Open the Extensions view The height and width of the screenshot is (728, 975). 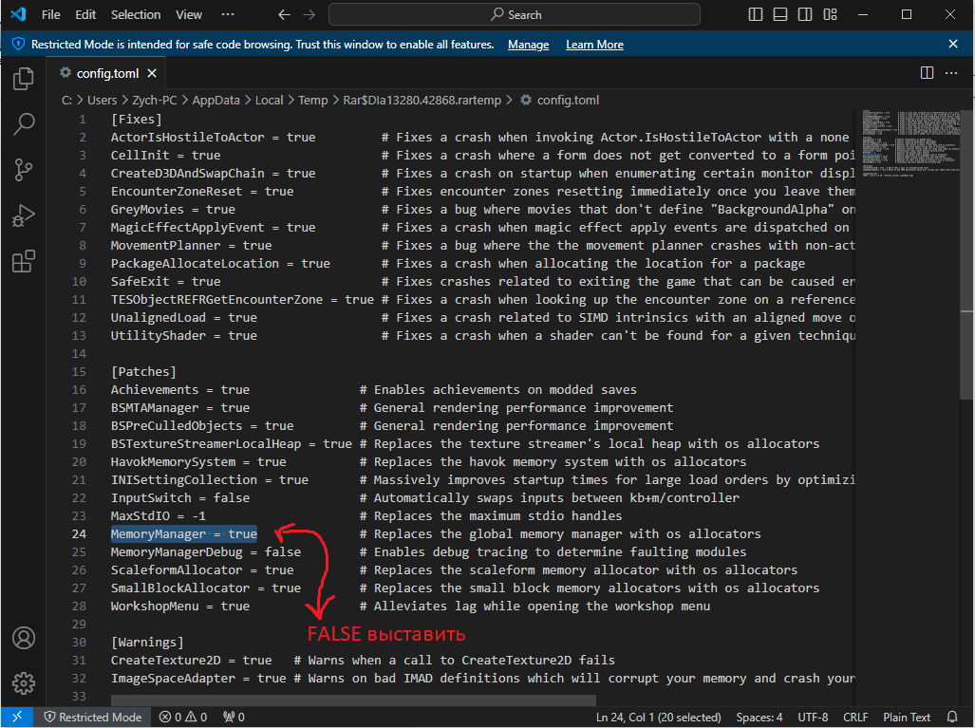(24, 261)
